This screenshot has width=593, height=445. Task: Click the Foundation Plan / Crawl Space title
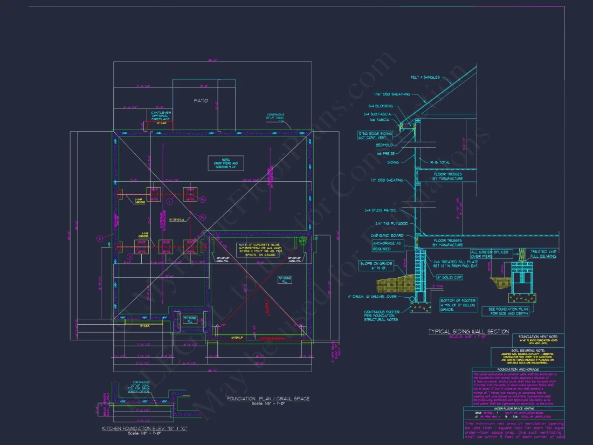268,399
